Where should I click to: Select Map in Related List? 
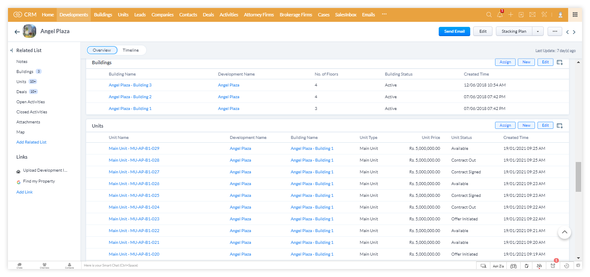pos(21,132)
